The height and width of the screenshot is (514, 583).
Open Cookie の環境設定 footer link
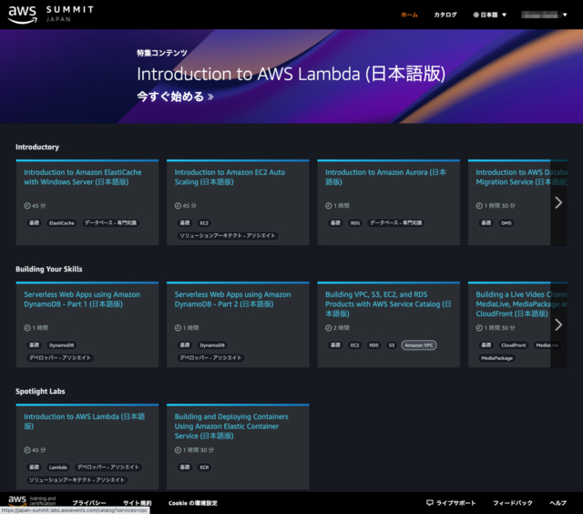[192, 503]
